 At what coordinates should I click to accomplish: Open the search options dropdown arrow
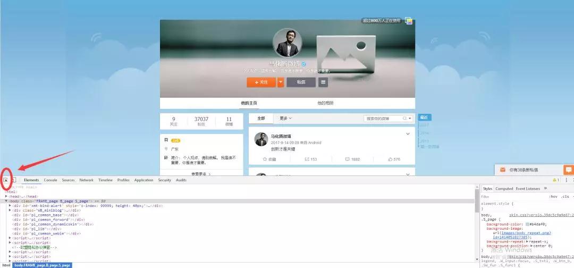pos(410,119)
